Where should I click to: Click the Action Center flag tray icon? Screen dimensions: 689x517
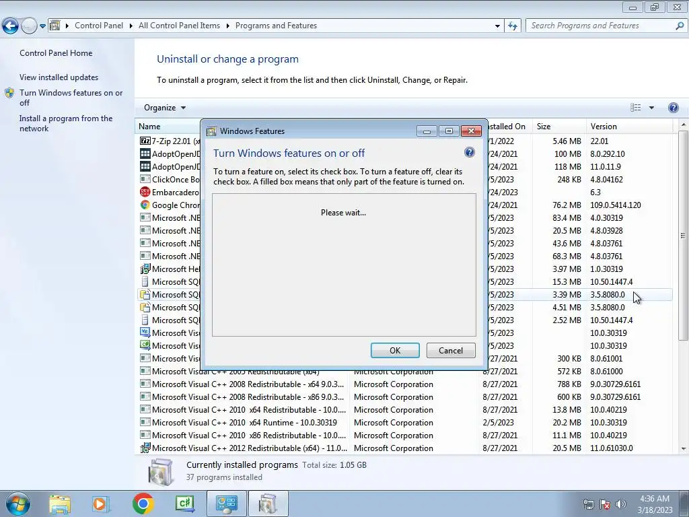[x=605, y=504]
